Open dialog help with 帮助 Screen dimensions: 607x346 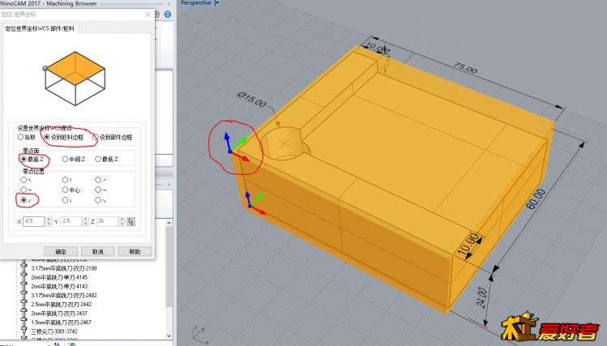coord(135,251)
